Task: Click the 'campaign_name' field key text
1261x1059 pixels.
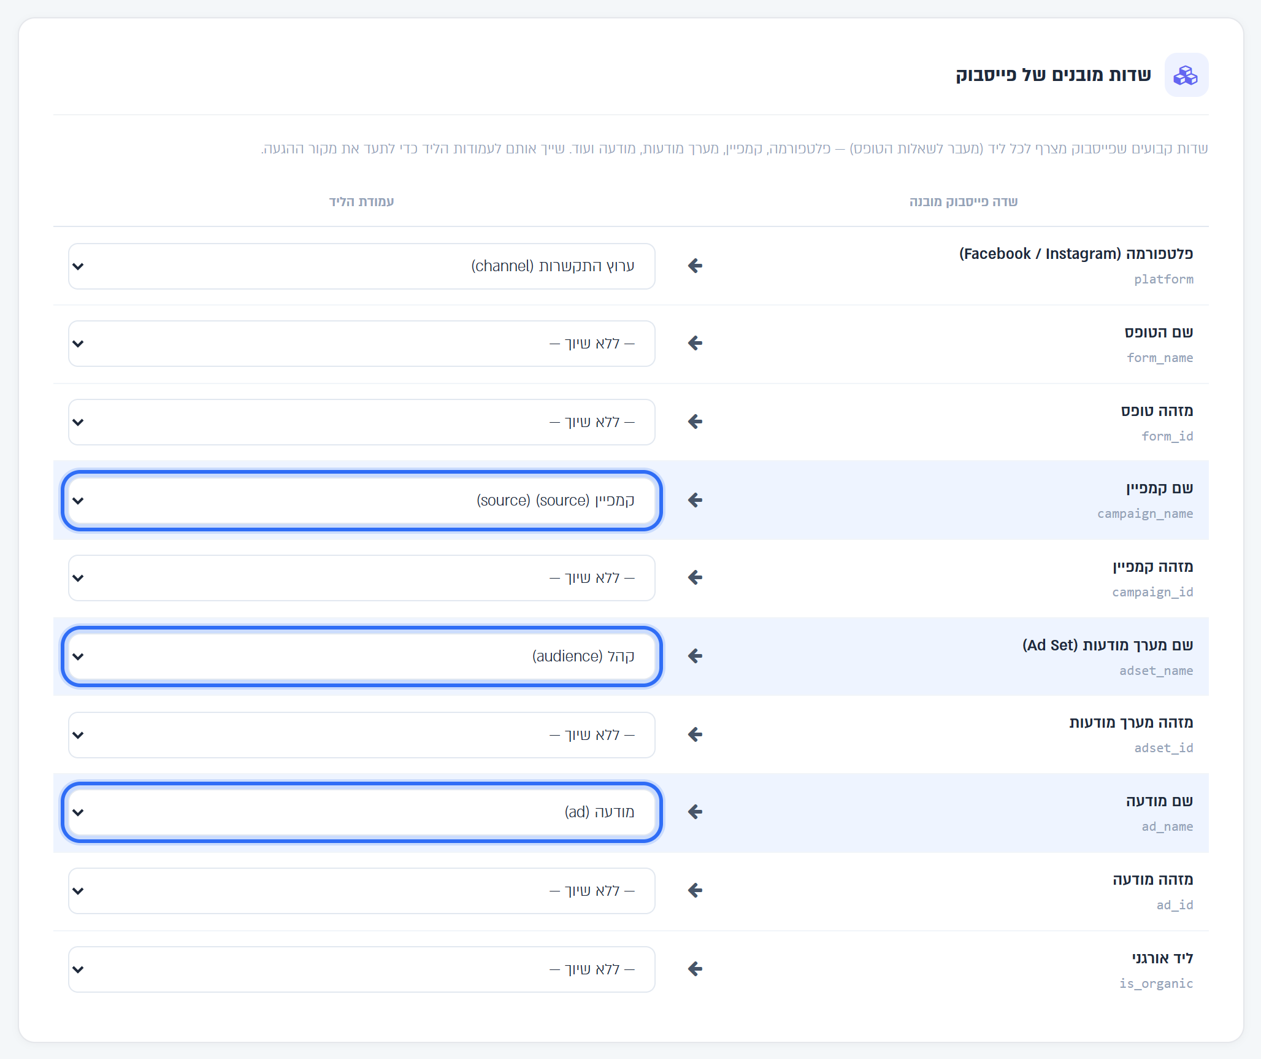Action: 1145,514
